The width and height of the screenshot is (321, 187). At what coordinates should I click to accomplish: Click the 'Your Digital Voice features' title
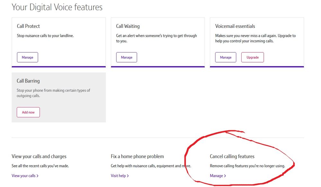click(x=57, y=7)
